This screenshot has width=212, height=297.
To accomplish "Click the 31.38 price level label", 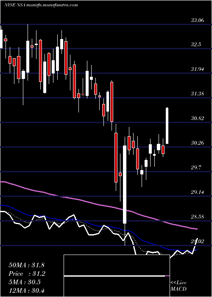I will 198,94.
